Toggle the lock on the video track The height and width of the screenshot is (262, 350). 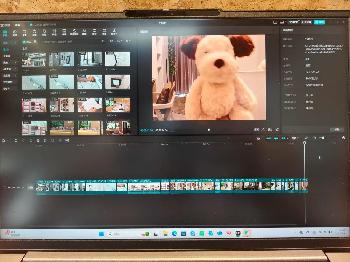[x=9, y=188]
